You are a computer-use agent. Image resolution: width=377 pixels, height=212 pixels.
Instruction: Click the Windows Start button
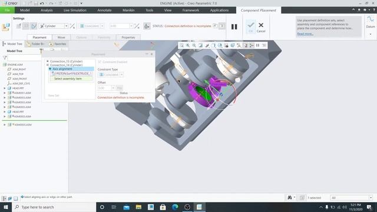point(6,207)
